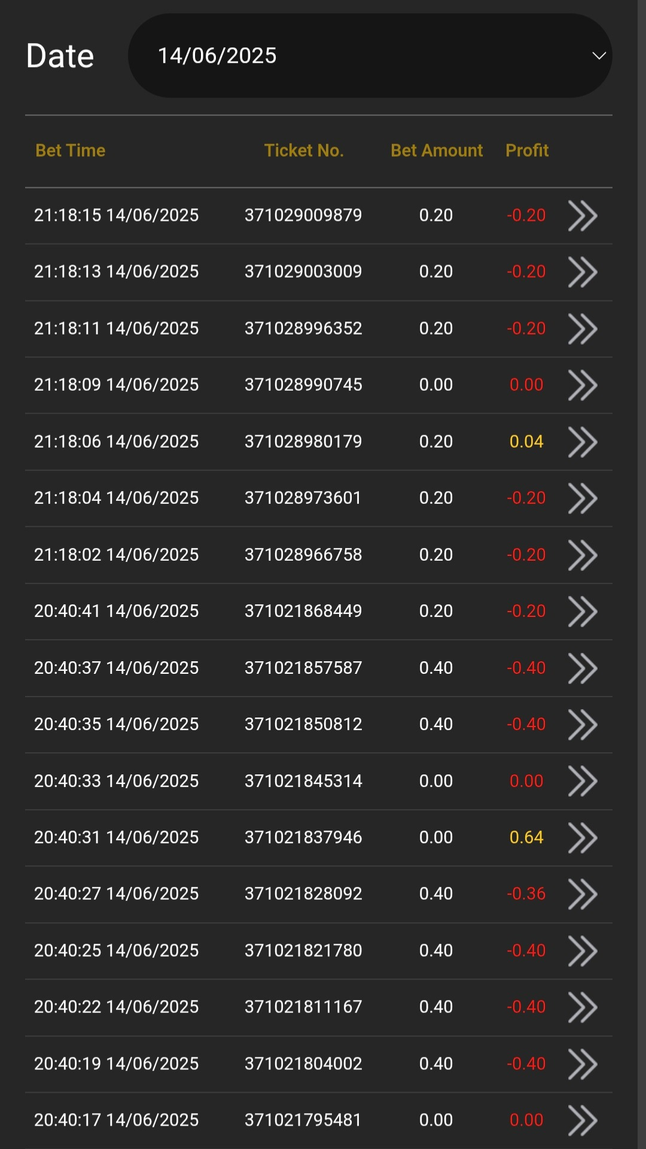
Task: Select ticket number 371021821780
Action: pos(303,950)
